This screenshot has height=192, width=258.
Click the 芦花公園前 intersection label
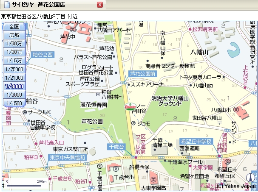(143, 74)
